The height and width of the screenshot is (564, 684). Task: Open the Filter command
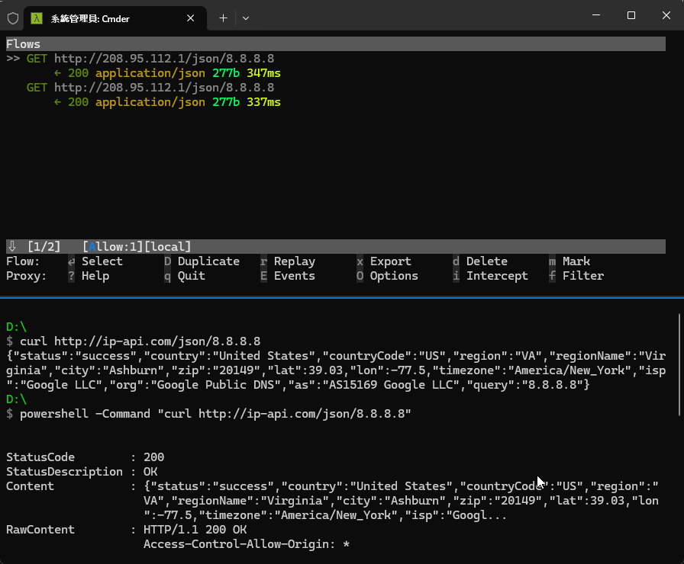[582, 276]
